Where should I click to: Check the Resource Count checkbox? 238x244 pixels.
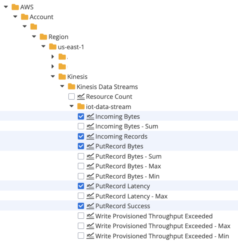coord(72,97)
